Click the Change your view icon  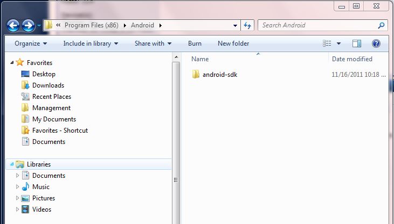pyautogui.click(x=327, y=44)
